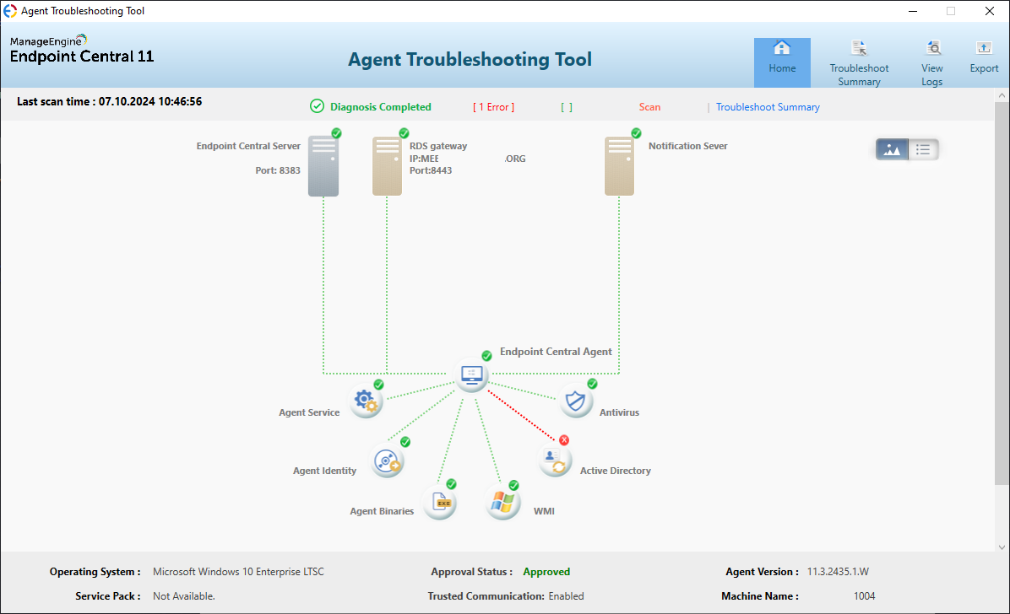Switch to graphical image view
This screenshot has width=1010, height=614.
(x=892, y=149)
